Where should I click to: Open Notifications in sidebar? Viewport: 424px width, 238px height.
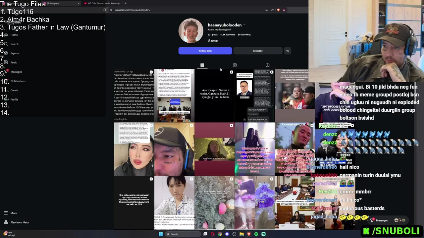point(15,81)
